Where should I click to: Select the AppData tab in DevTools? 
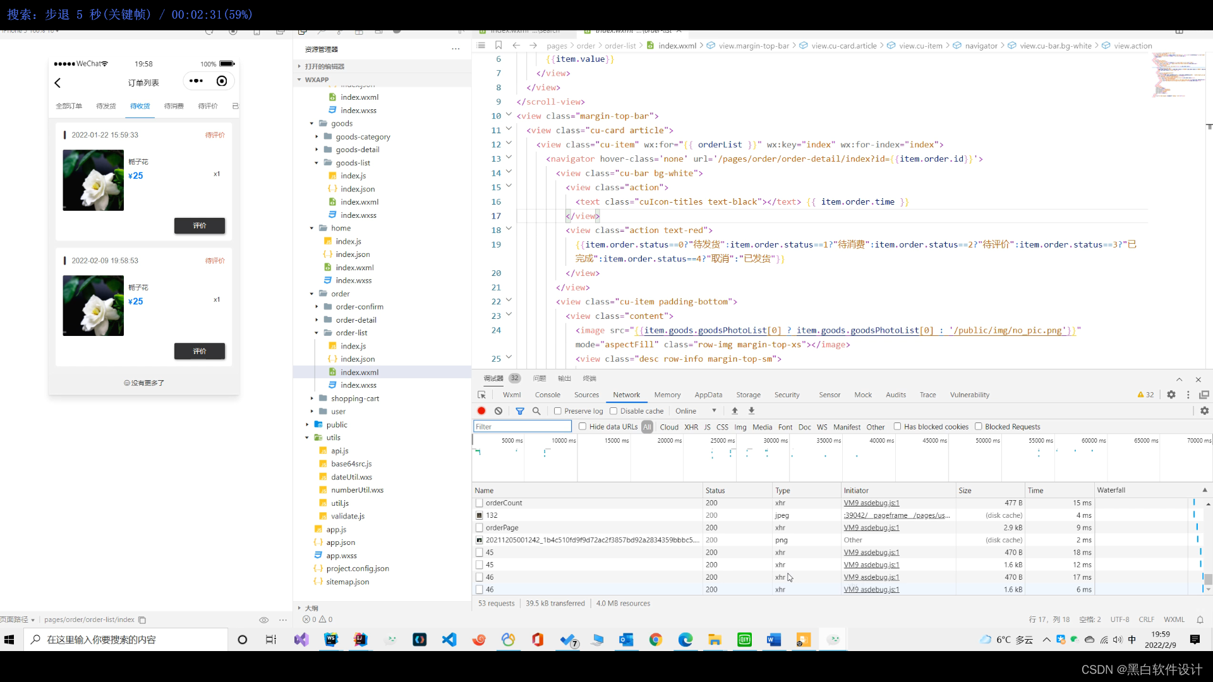709,395
